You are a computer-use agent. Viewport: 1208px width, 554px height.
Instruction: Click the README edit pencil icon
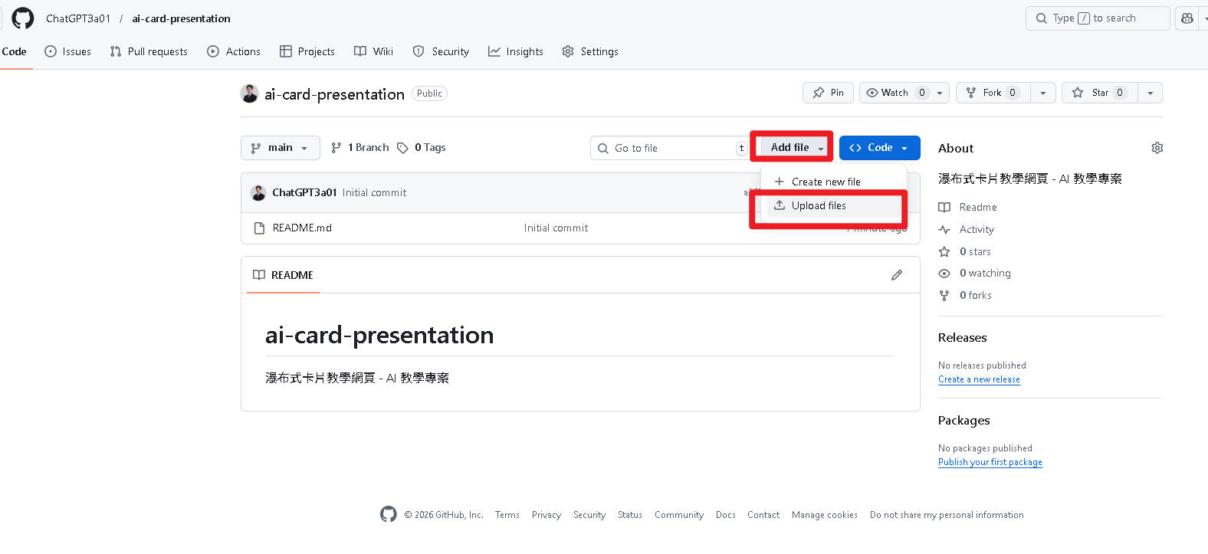[x=896, y=275]
